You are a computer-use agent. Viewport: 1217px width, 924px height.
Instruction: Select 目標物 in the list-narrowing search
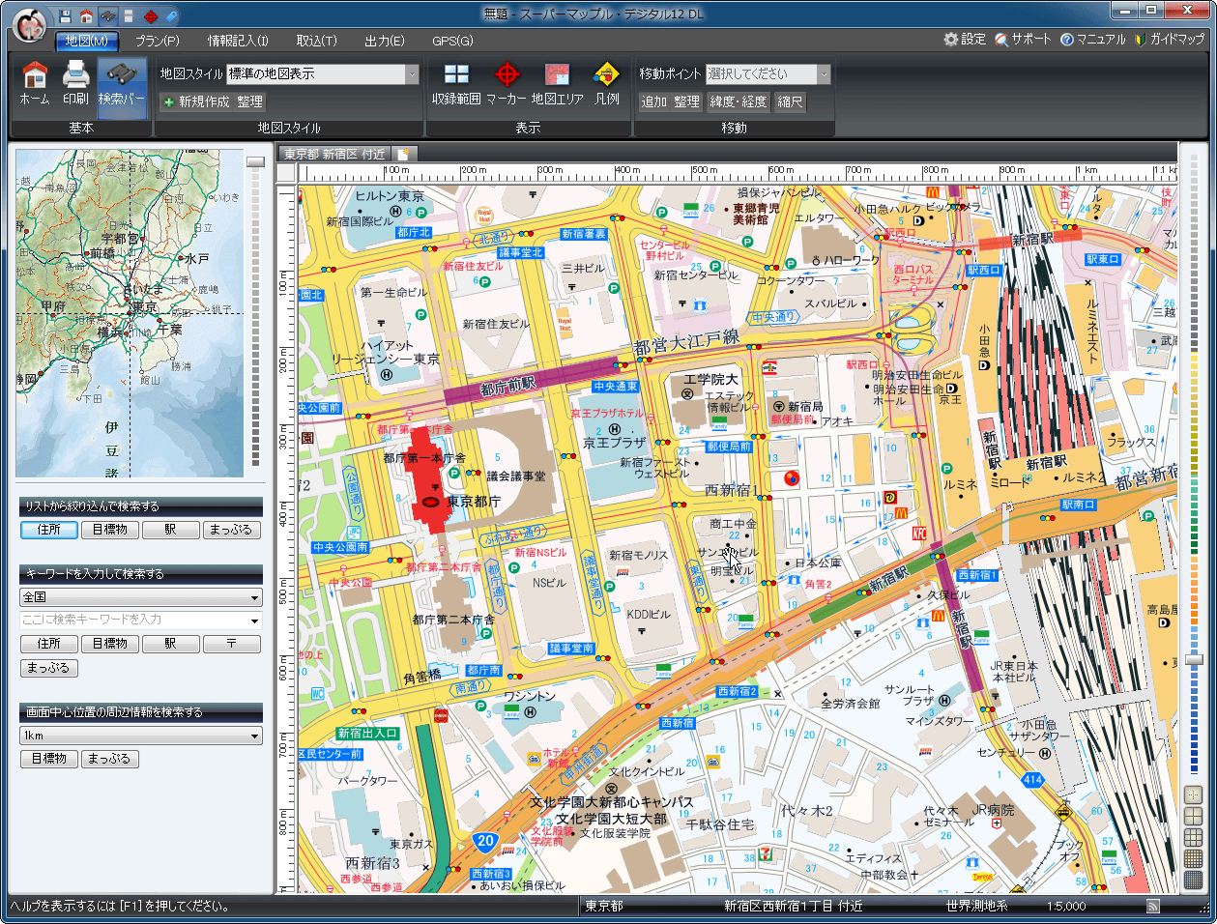[110, 530]
